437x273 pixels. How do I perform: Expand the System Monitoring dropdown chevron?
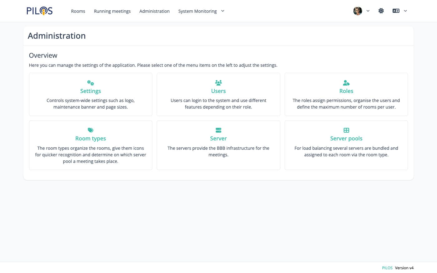(223, 11)
